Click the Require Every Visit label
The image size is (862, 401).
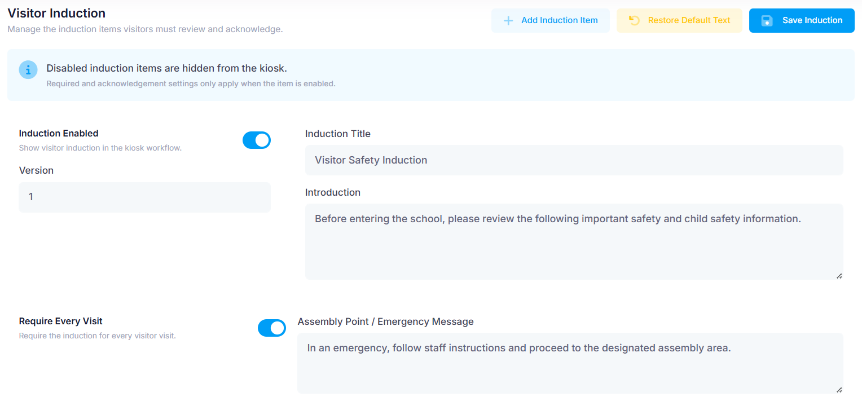[61, 321]
